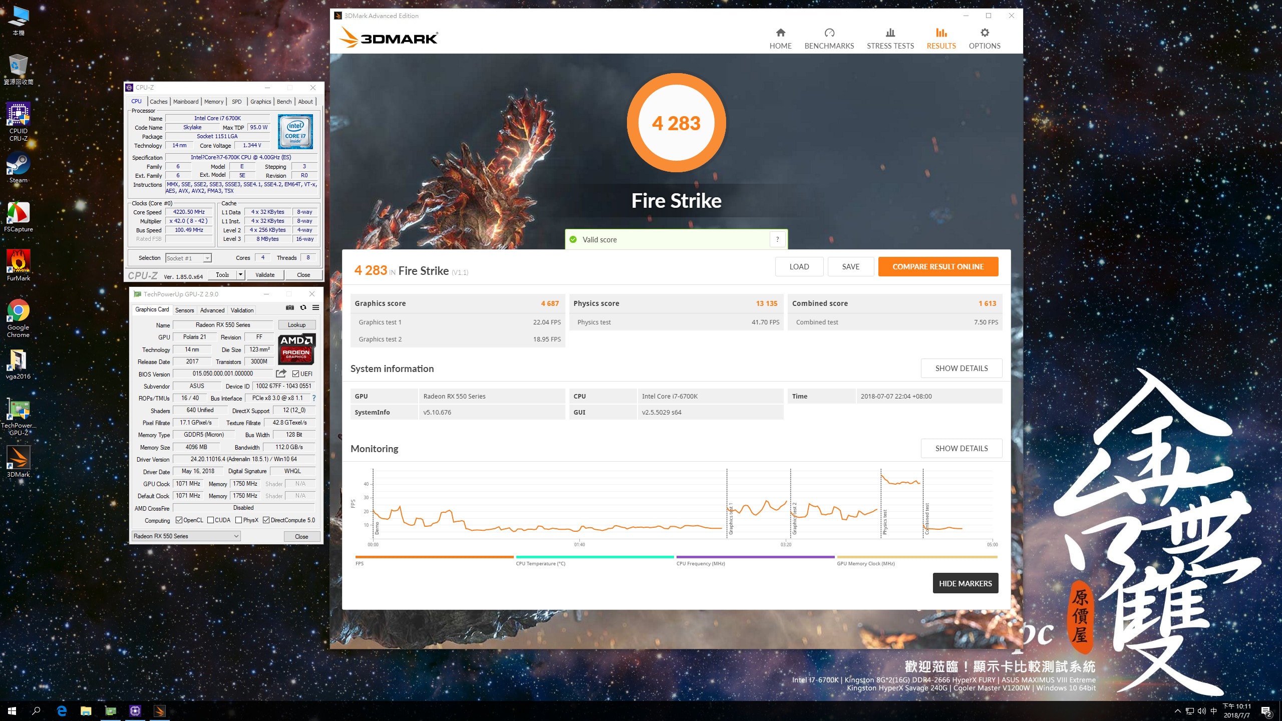1282x721 pixels.
Task: Switch to the CPU-Z Graphics tab
Action: [x=261, y=102]
